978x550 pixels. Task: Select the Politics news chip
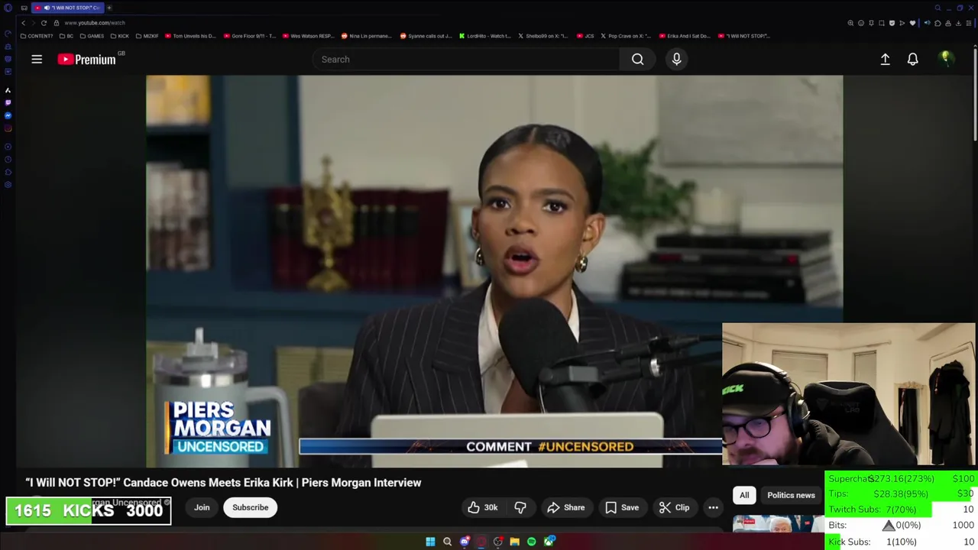click(x=791, y=495)
